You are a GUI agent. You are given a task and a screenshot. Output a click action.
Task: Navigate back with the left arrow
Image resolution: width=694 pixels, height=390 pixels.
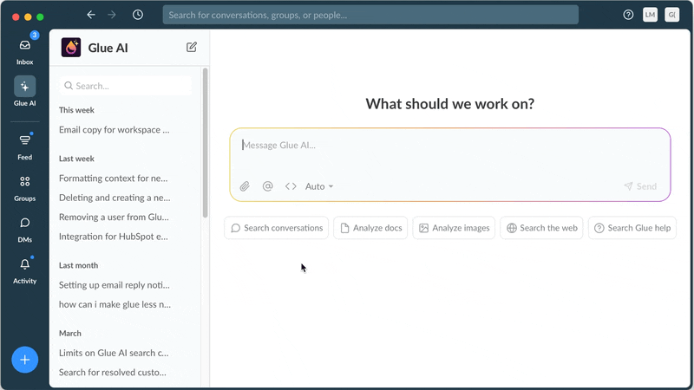[x=91, y=15]
